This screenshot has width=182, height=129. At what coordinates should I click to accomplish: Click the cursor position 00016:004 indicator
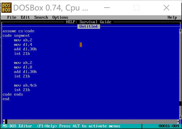(169, 126)
